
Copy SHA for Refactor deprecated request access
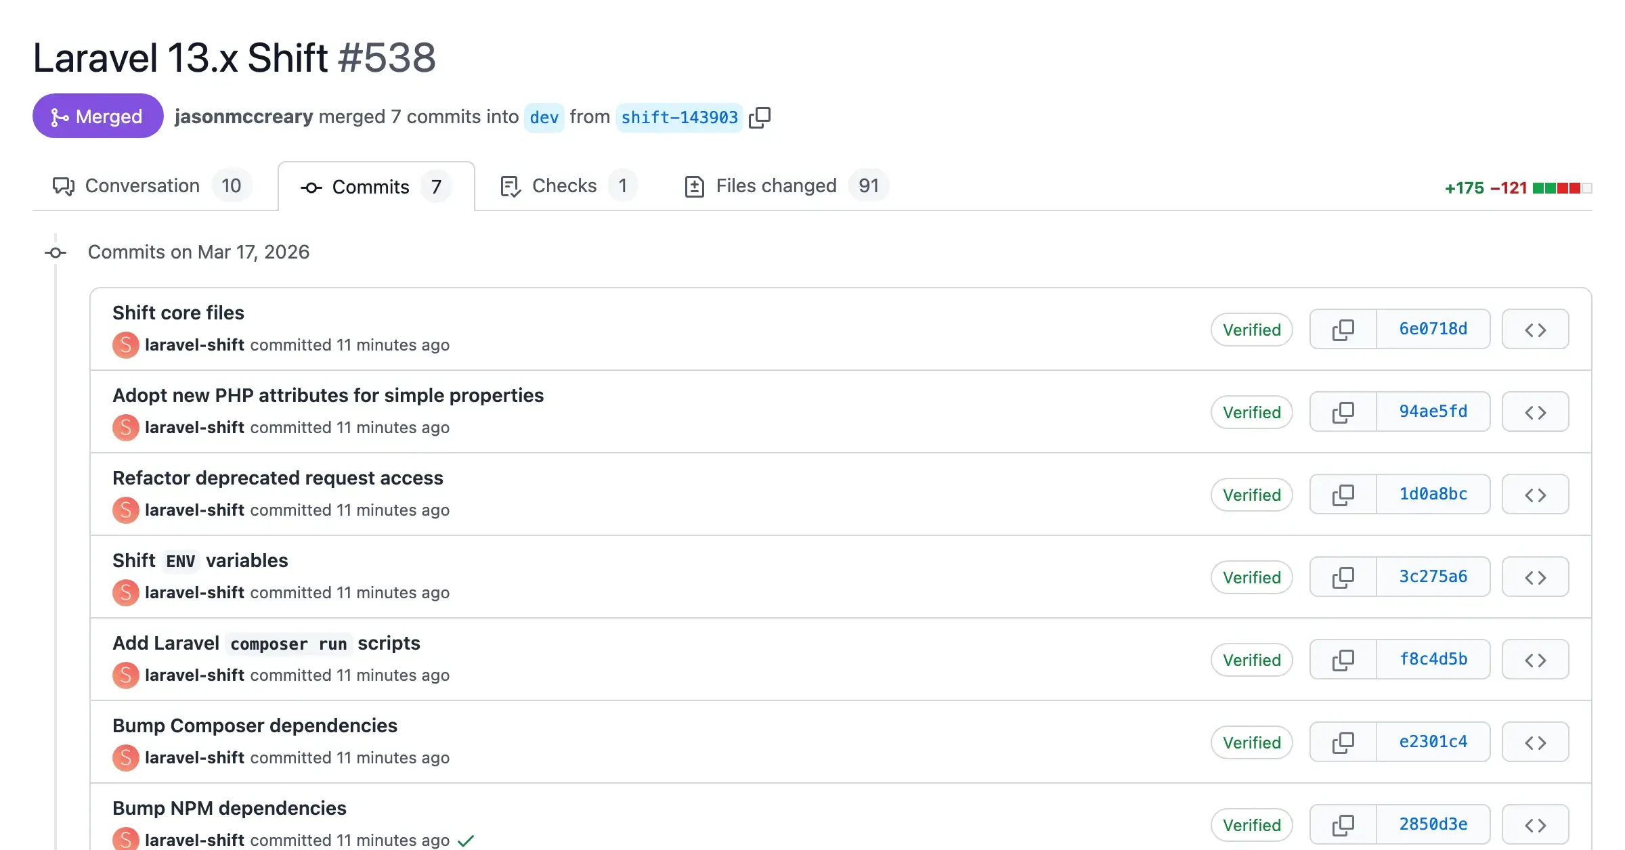[1343, 494]
